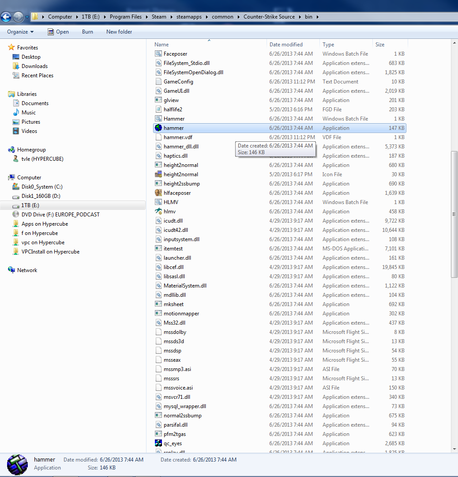This screenshot has height=477, width=458.
Task: Click Program Files in the address path
Action: 125,17
